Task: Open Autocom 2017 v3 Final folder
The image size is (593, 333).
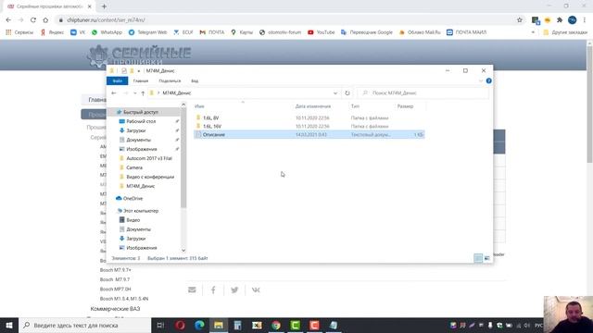Action: pos(149,158)
